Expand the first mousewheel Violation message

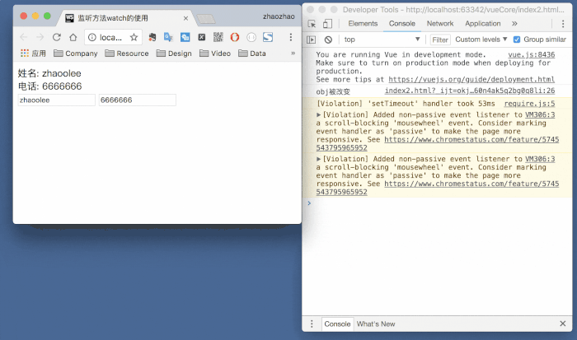point(319,114)
